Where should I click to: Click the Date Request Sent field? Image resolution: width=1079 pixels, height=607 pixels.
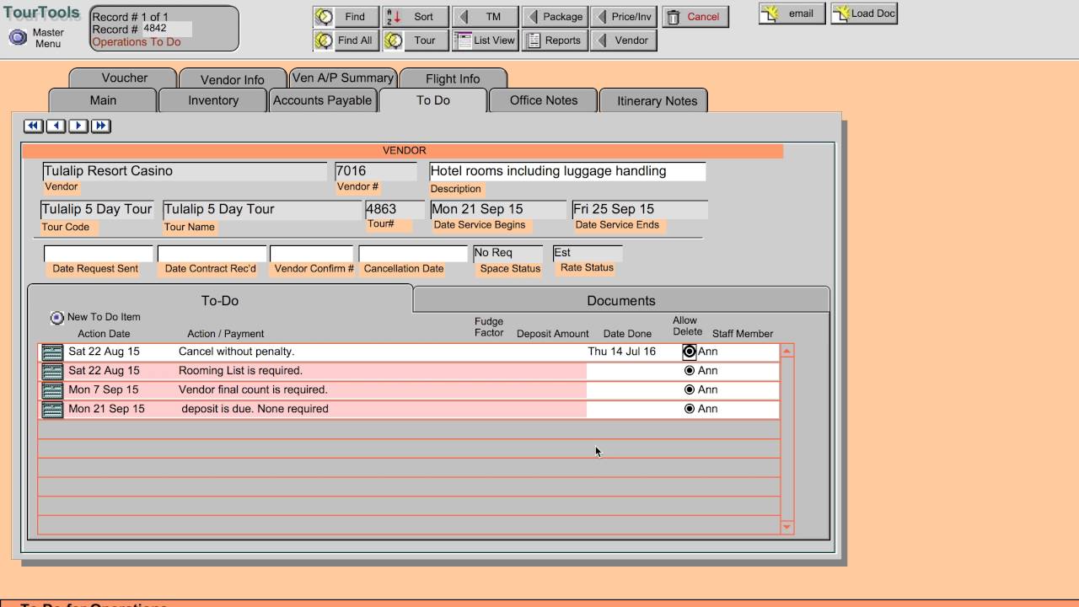(99, 254)
